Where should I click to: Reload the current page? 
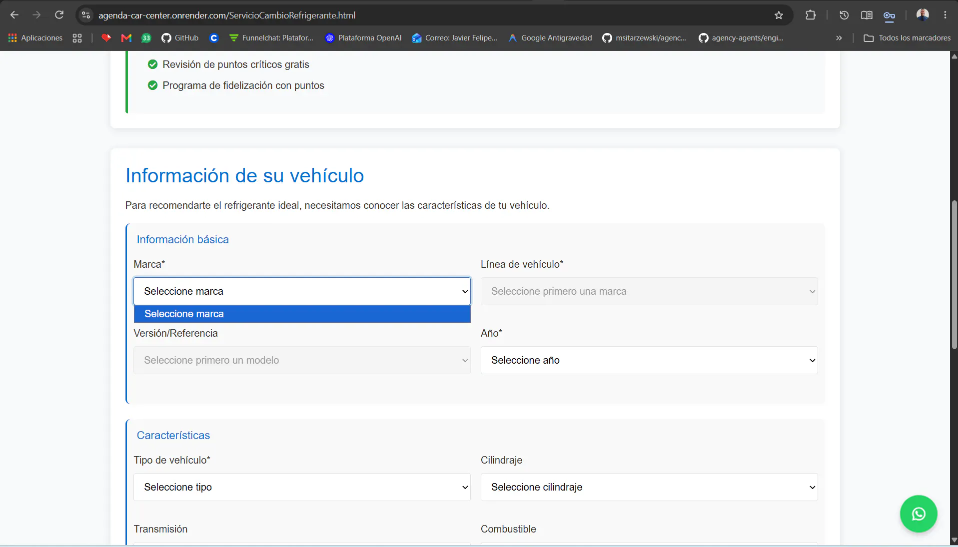click(x=59, y=15)
